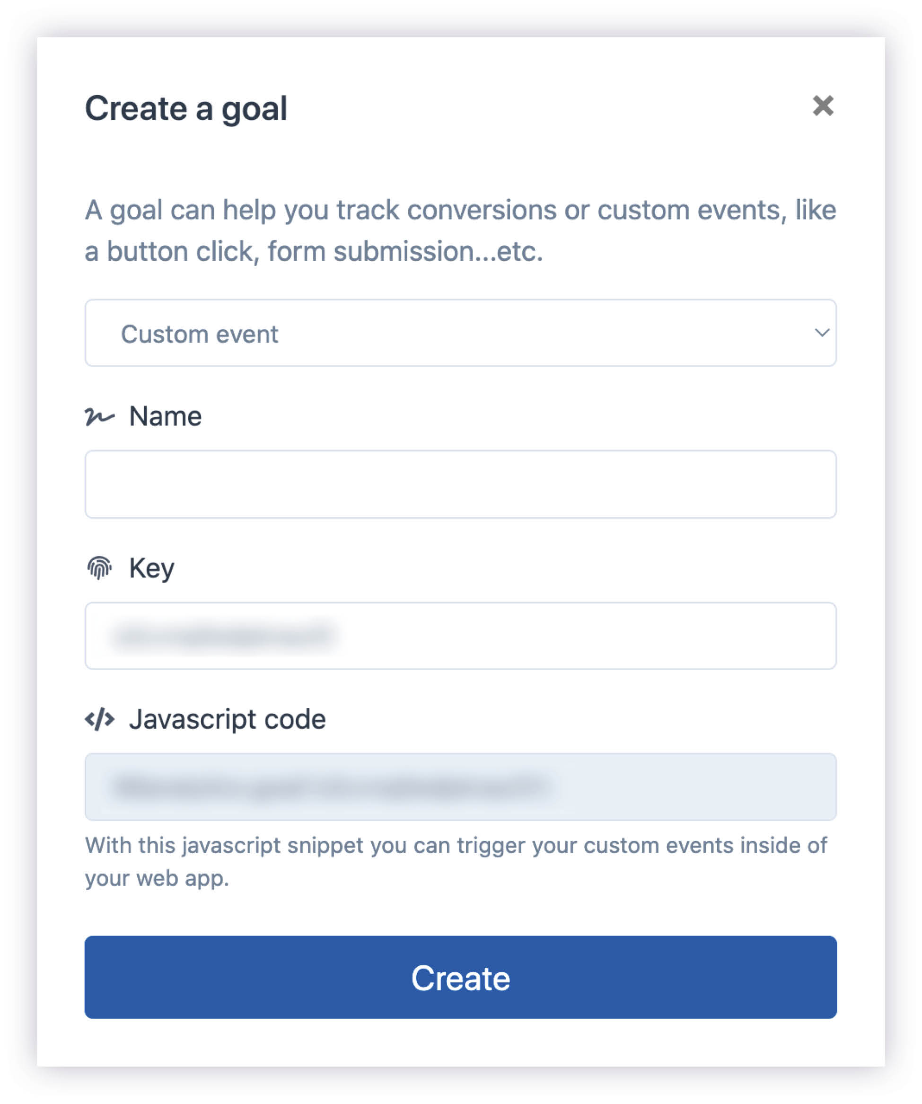922x1104 pixels.
Task: Focus the empty Name input field
Action: coord(460,484)
